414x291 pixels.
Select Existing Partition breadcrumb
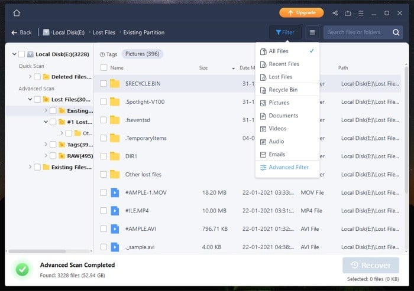[x=144, y=32]
